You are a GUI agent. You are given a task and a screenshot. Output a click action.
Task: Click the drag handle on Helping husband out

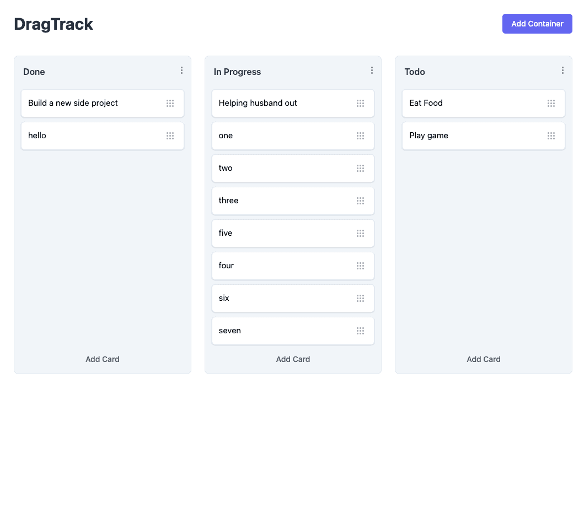tap(361, 103)
